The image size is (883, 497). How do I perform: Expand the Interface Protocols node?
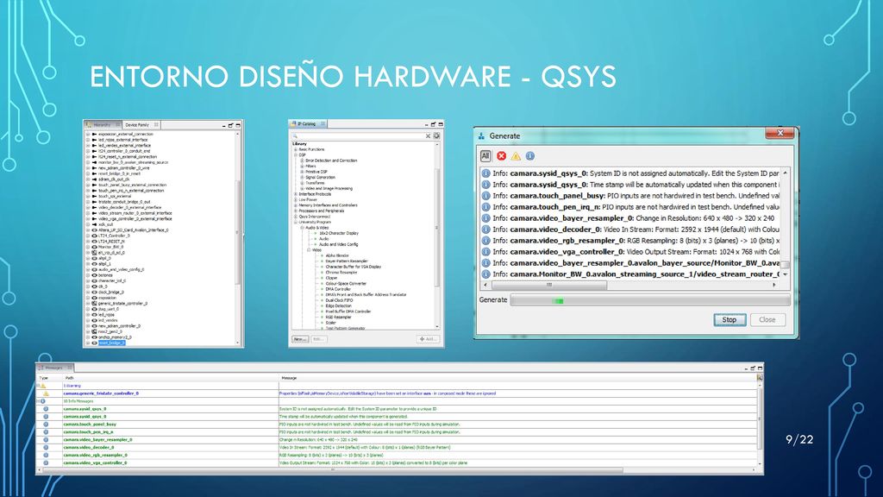[296, 194]
